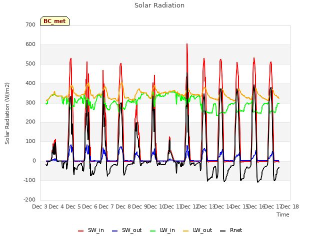The width and height of the screenshot is (320, 240).
Task: Click the Time axis label
Action: point(283,214)
